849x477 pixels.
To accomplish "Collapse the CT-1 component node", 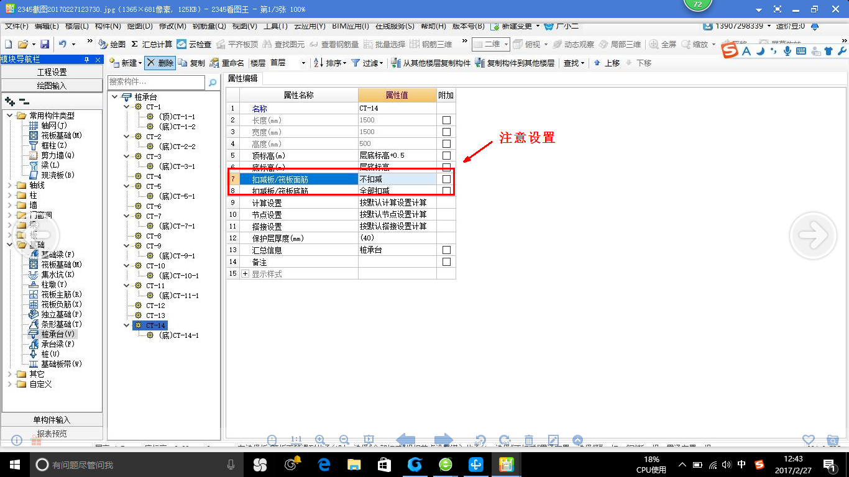I will coord(127,107).
